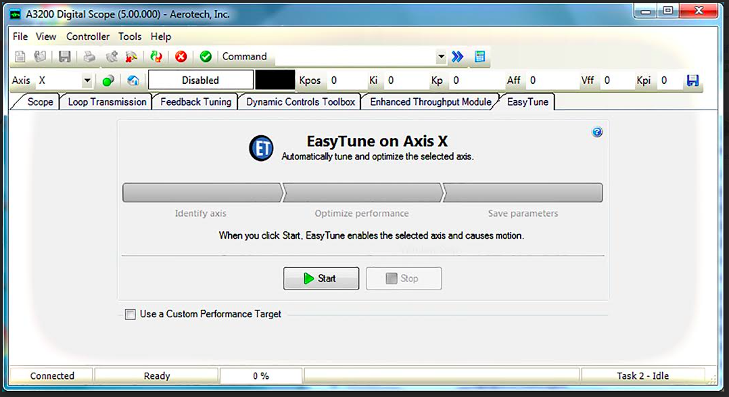Click the Aff value field
The image size is (729, 397).
(x=551, y=80)
